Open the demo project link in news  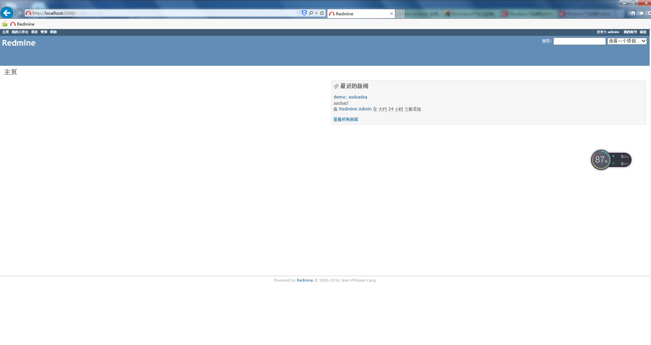point(339,97)
